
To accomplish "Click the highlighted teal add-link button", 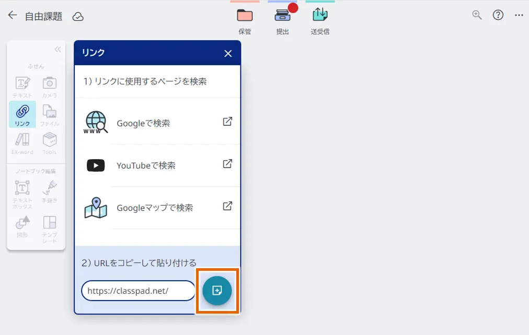I will (x=217, y=291).
